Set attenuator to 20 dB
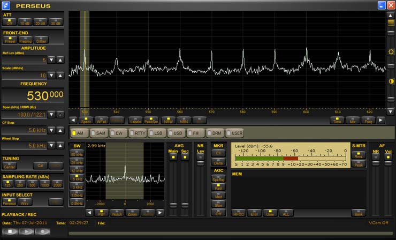 click(41, 22)
